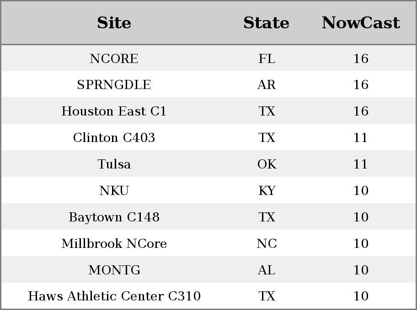The image size is (417, 310).
Task: Select the Clinton C403 row
Action: click(208, 137)
